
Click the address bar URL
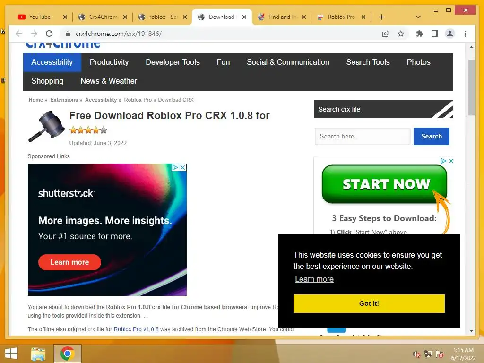click(119, 34)
